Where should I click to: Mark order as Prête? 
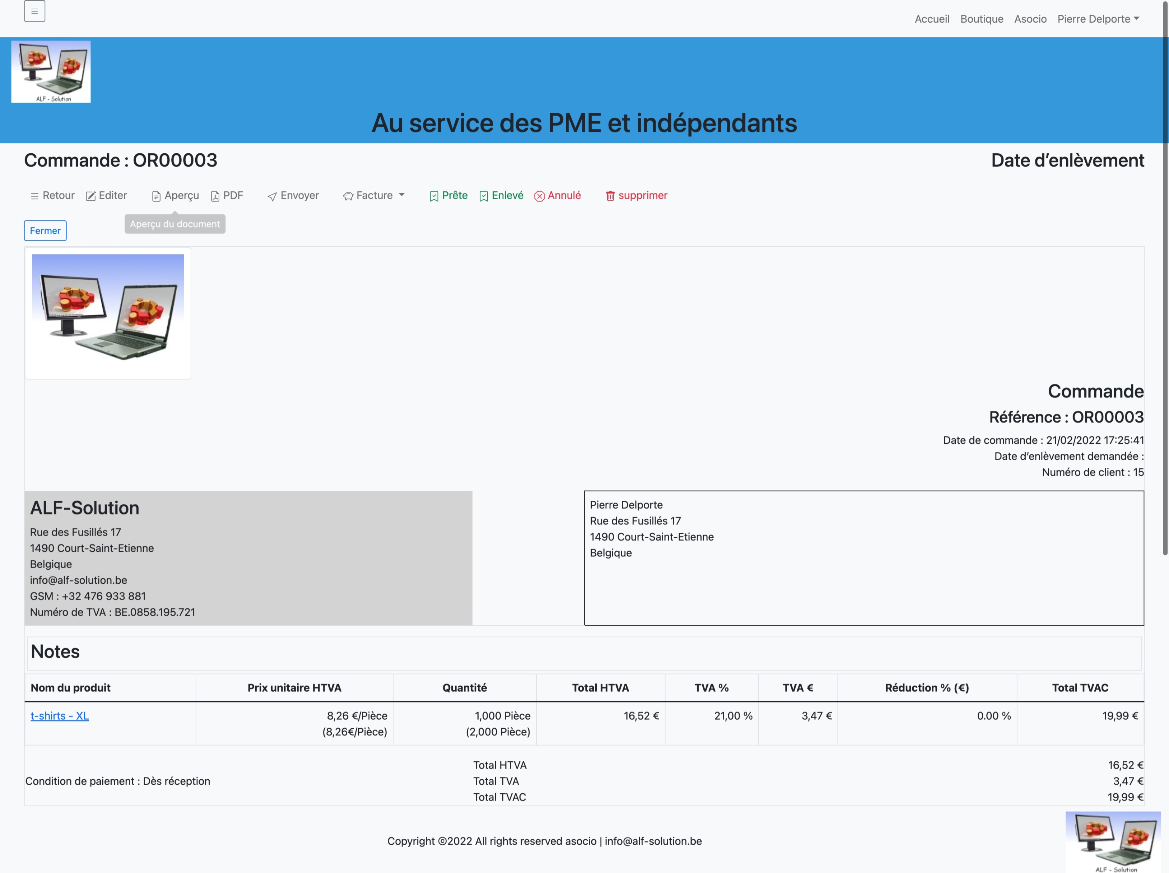point(448,196)
